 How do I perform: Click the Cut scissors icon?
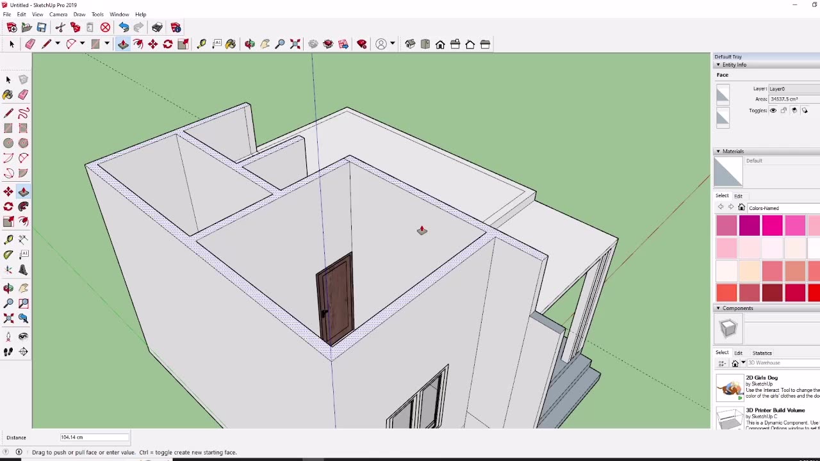coord(60,28)
